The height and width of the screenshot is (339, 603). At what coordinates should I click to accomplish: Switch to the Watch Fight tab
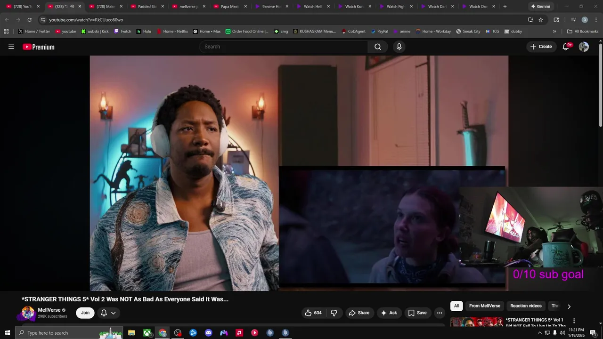click(x=396, y=7)
